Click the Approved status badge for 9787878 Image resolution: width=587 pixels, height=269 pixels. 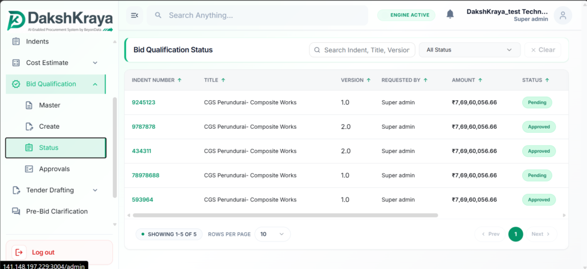click(539, 126)
